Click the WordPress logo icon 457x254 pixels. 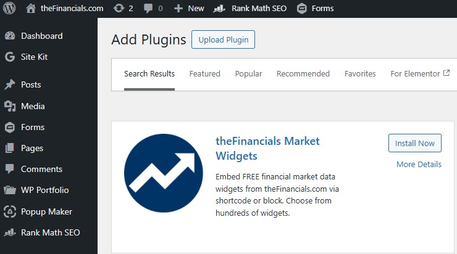pyautogui.click(x=9, y=9)
